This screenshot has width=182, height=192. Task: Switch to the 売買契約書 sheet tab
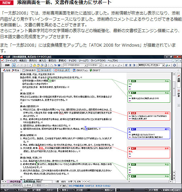pyautogui.click(x=29, y=182)
